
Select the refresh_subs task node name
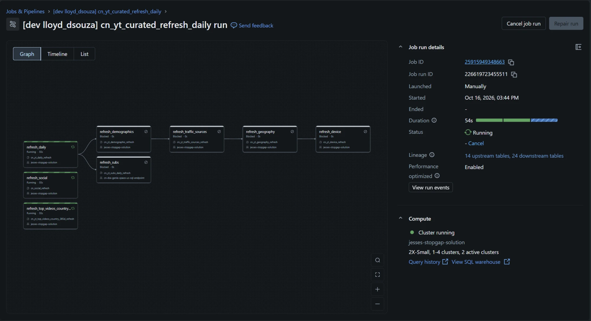coord(109,162)
